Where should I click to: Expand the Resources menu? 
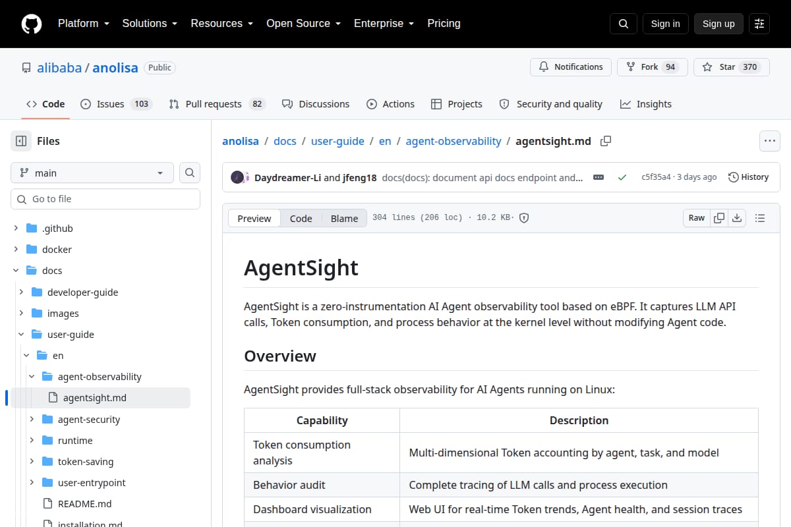222,23
